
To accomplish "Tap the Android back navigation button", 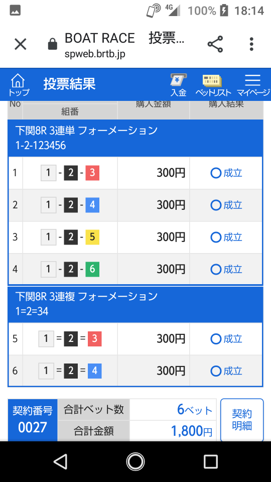I will (x=60, y=461).
